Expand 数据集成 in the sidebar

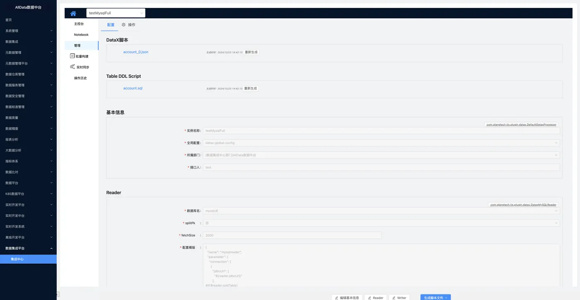pyautogui.click(x=28, y=42)
